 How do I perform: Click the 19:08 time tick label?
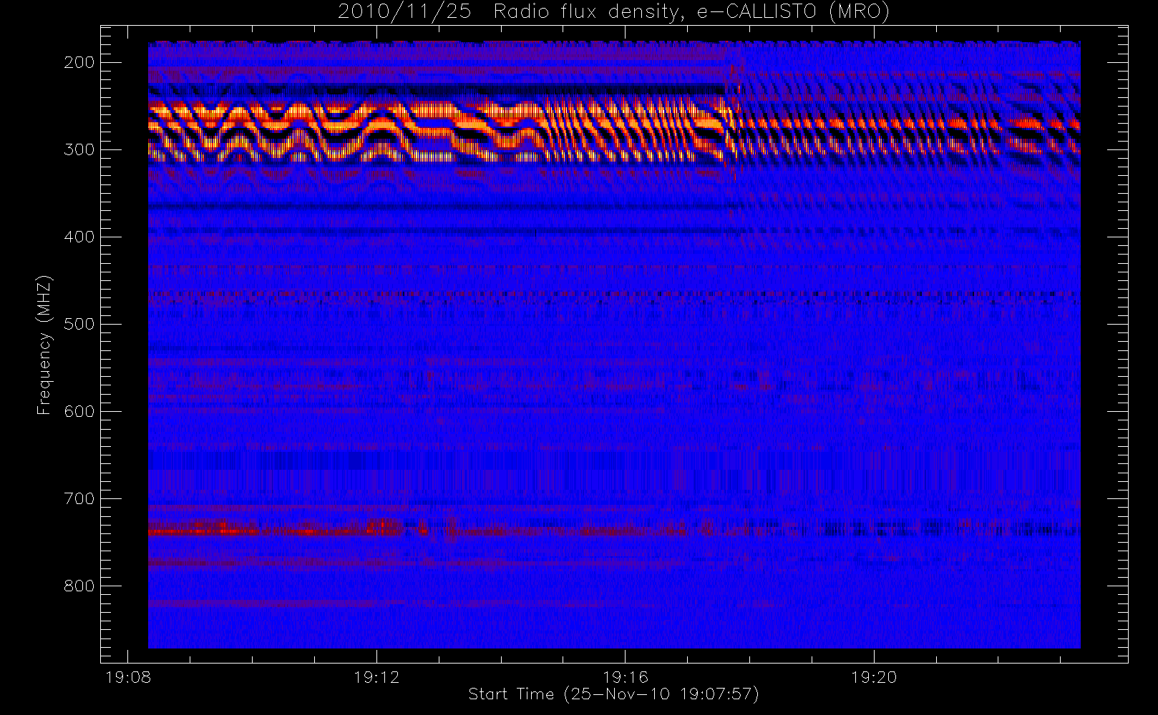pyautogui.click(x=128, y=677)
